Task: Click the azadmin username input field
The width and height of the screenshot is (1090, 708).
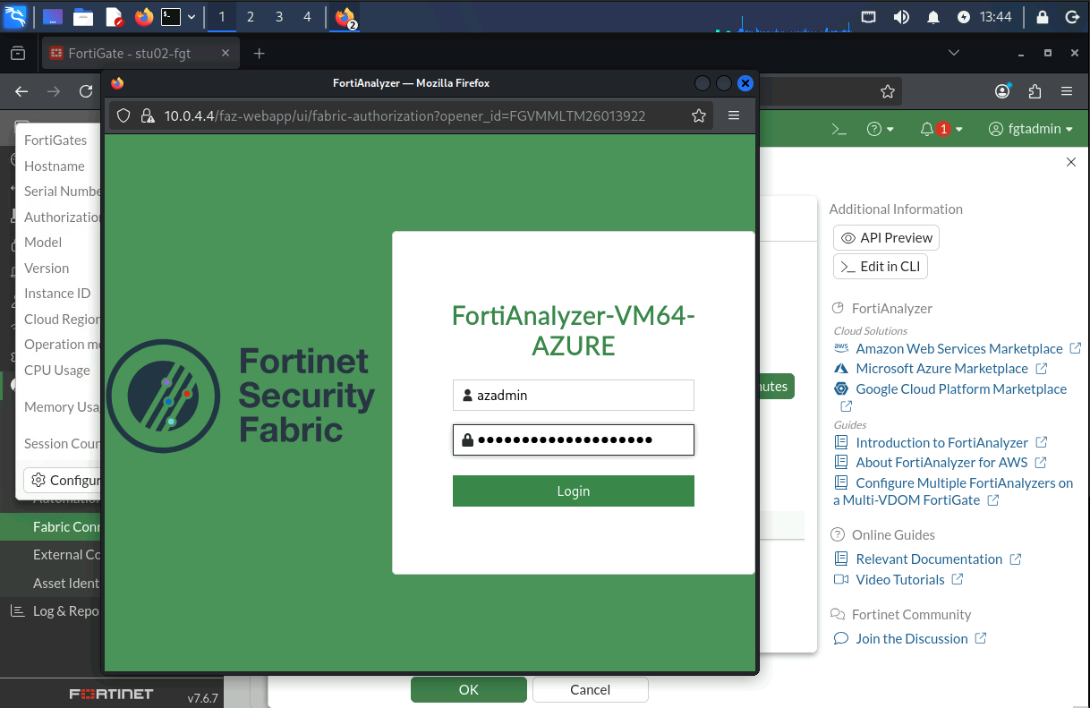Action: tap(574, 395)
